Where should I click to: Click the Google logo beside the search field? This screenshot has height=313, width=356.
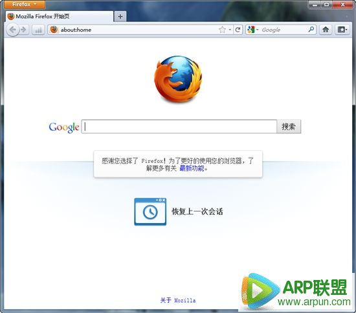[64, 127]
